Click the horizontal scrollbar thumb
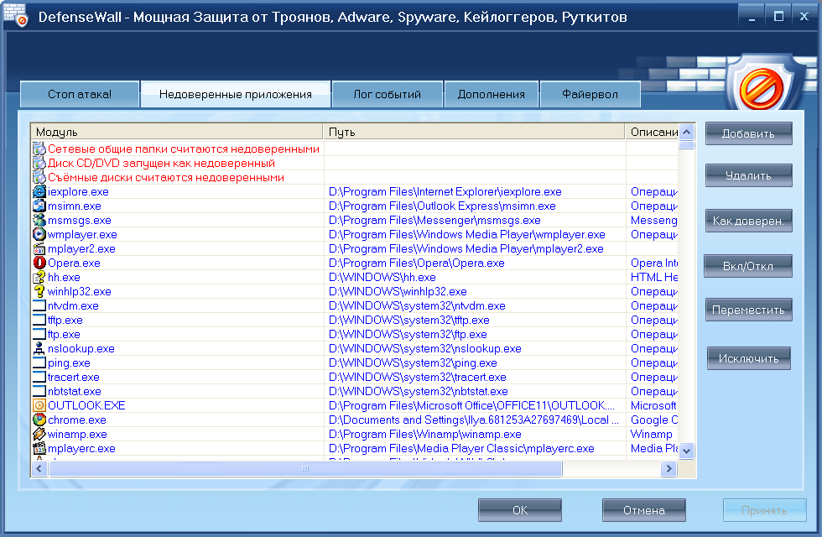The width and height of the screenshot is (822, 537). [x=305, y=469]
